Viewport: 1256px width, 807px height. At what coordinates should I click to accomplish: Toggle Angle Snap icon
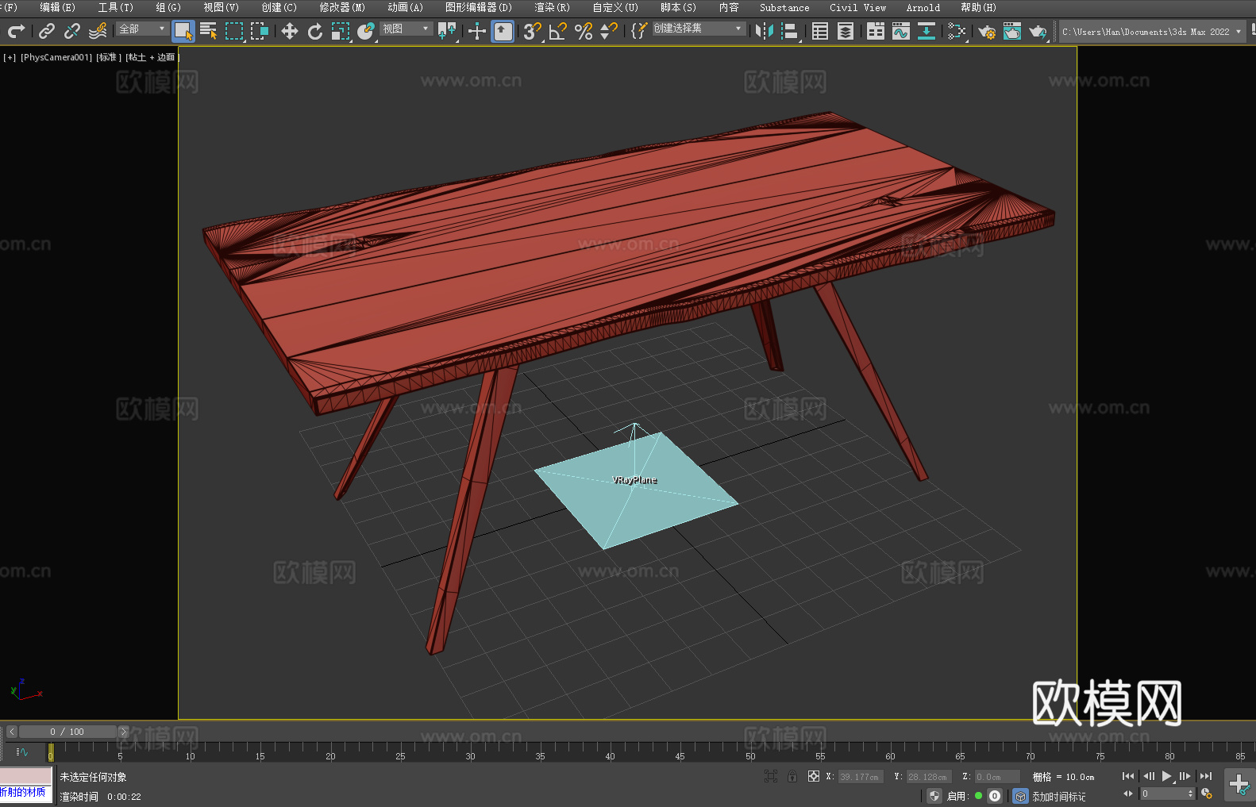click(x=558, y=31)
